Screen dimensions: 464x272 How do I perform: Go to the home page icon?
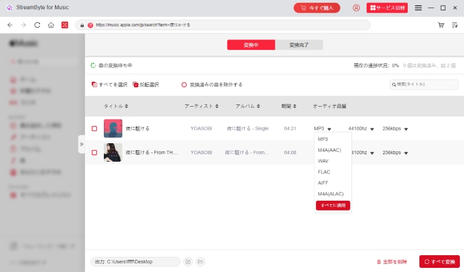tap(51, 25)
